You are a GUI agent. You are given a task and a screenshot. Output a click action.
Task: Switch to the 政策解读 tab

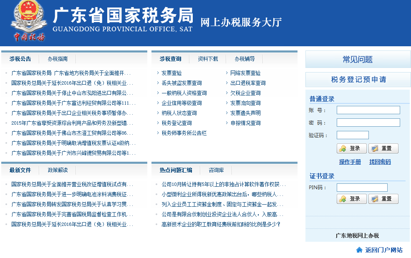coord(58,170)
